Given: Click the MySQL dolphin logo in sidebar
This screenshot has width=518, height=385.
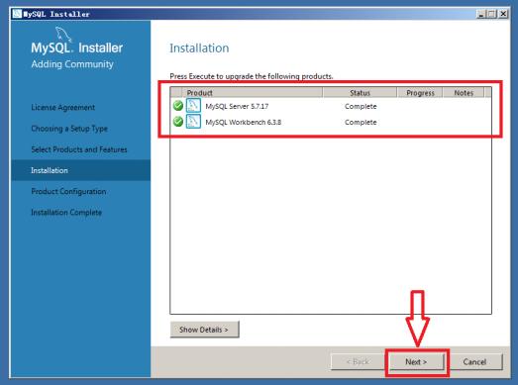Looking at the screenshot, I should pos(63,35).
